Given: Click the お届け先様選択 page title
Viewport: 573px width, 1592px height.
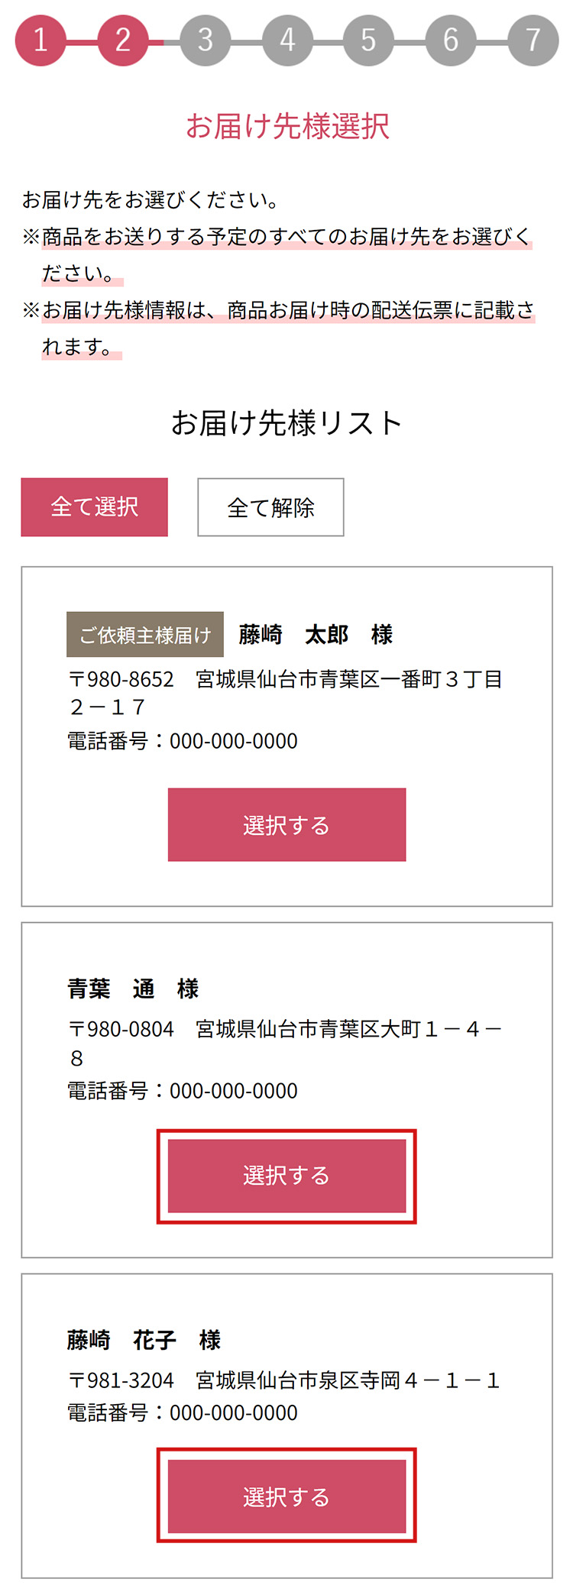Looking at the screenshot, I should (287, 126).
